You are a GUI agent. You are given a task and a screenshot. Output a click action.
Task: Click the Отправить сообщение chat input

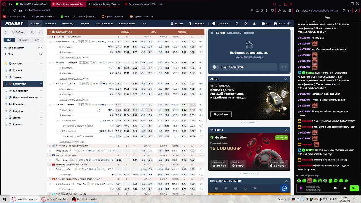[318, 188]
